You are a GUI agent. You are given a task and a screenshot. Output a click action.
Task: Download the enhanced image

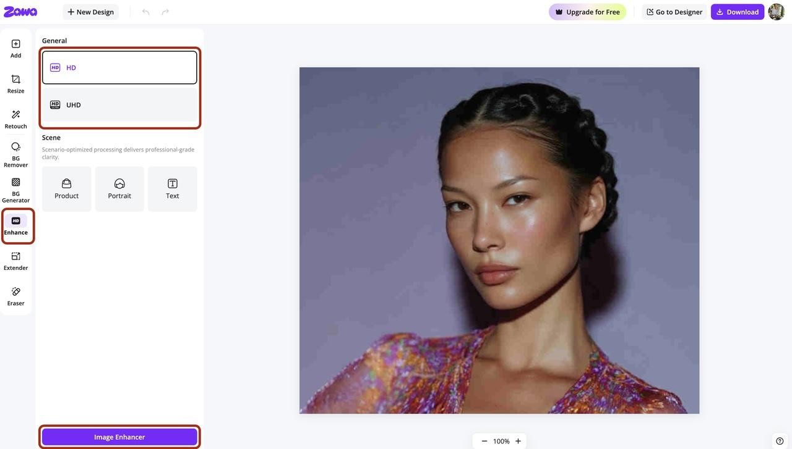[738, 12]
